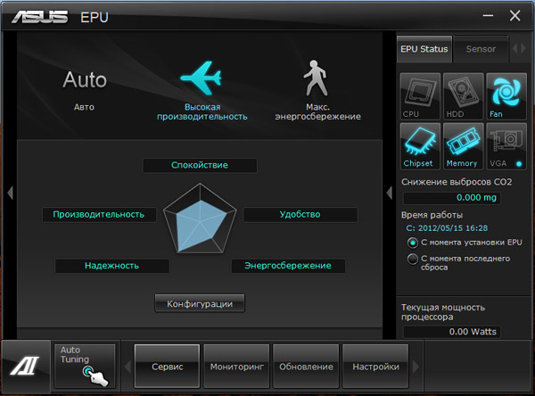Click the Производительность label

pyautogui.click(x=99, y=215)
